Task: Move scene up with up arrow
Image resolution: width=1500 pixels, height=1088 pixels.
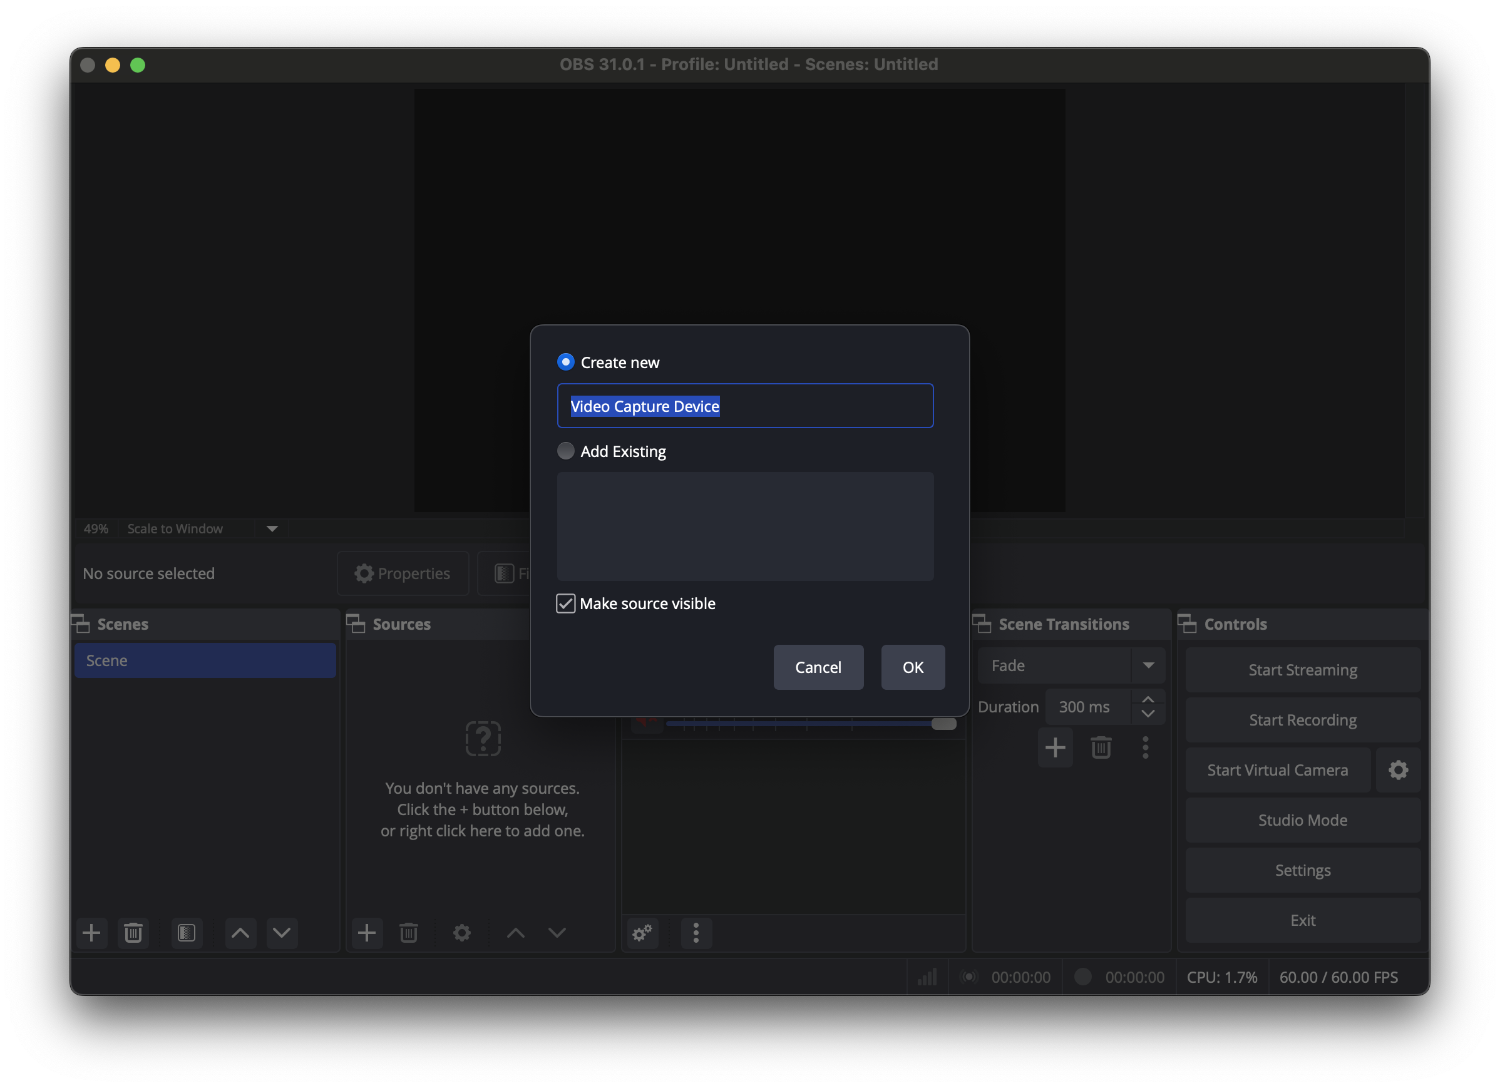Action: [241, 933]
